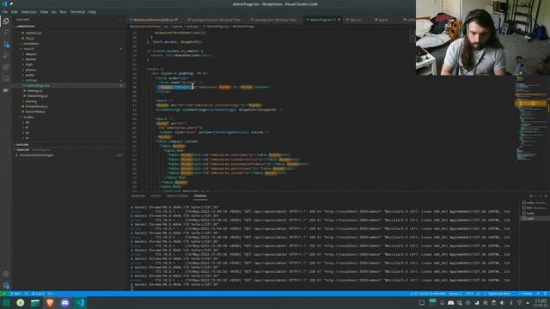550x309 pixels.
Task: Open the network wifi icon in tray
Action: (519, 303)
